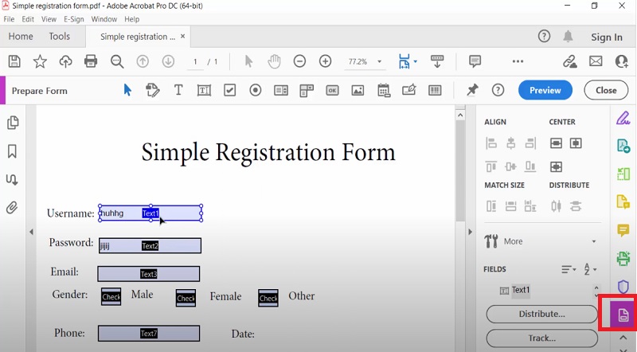Open the fit page width tool

coord(404,61)
